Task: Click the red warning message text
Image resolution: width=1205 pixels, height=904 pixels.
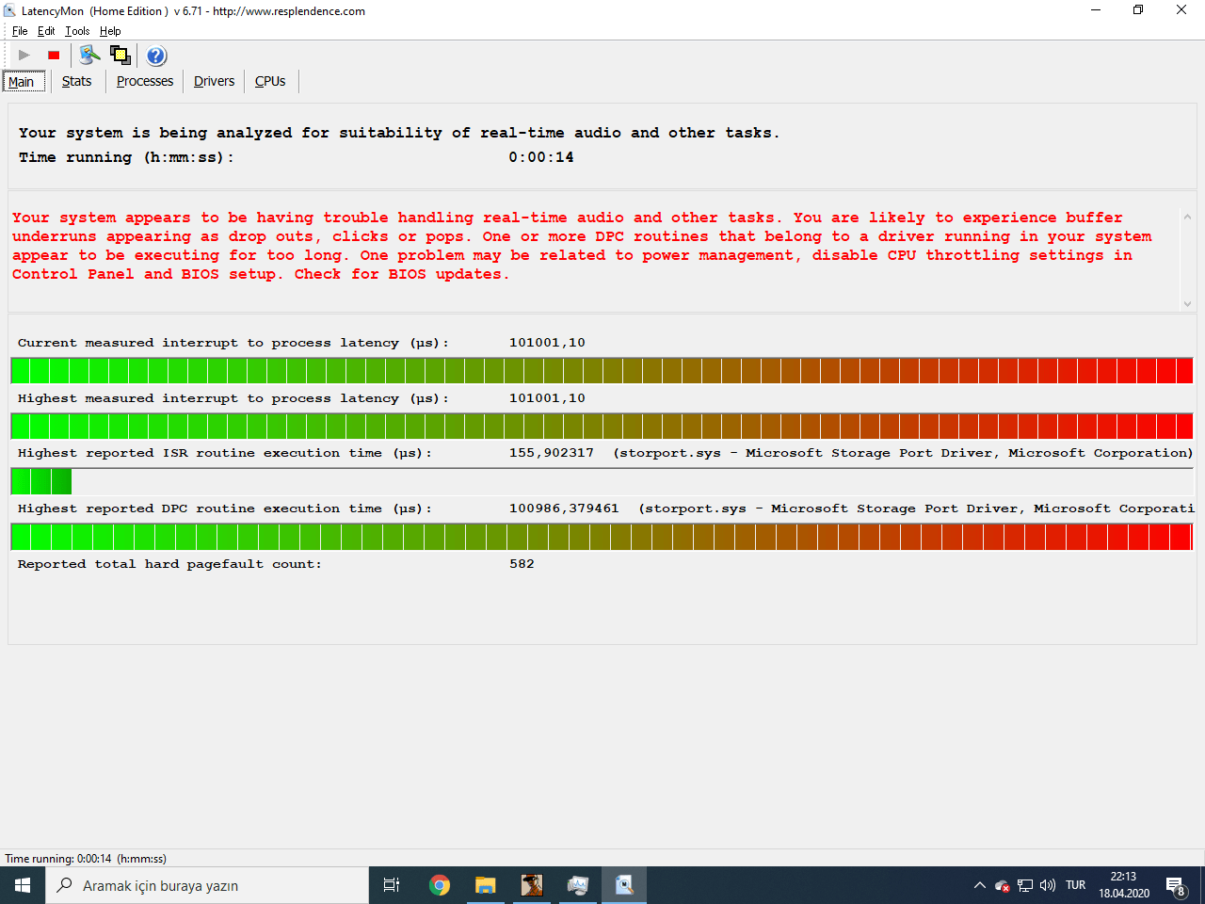Action: point(582,246)
